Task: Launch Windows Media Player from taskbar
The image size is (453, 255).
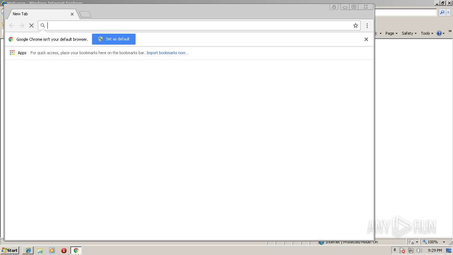Action: (x=52, y=250)
